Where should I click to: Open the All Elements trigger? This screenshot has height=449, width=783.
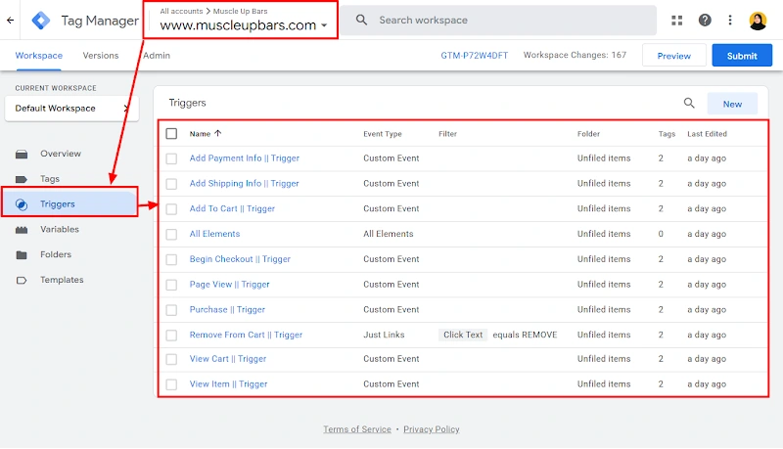[x=214, y=234]
